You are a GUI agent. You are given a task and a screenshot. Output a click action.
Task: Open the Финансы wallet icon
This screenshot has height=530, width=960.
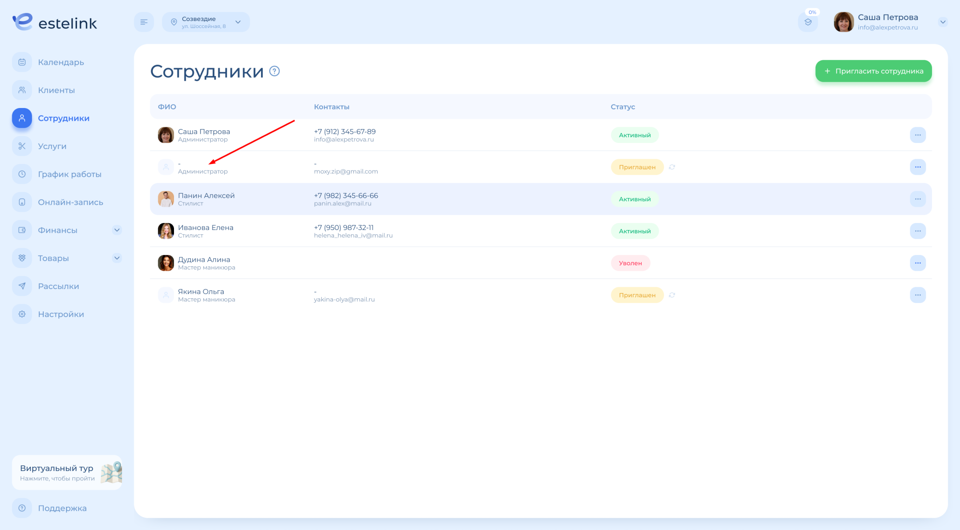[22, 230]
